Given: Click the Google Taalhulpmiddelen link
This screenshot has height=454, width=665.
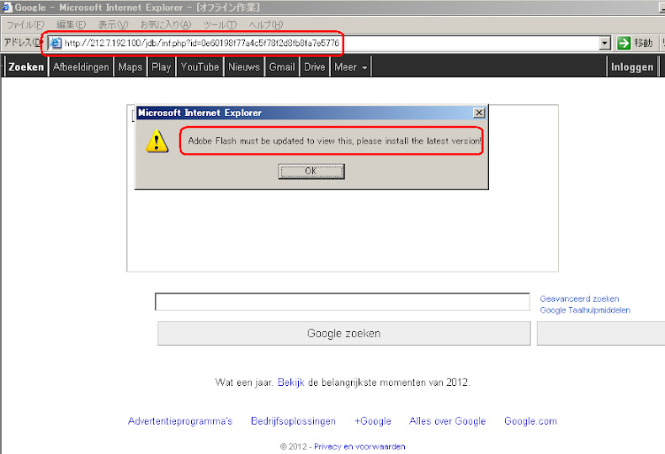Looking at the screenshot, I should 585,310.
